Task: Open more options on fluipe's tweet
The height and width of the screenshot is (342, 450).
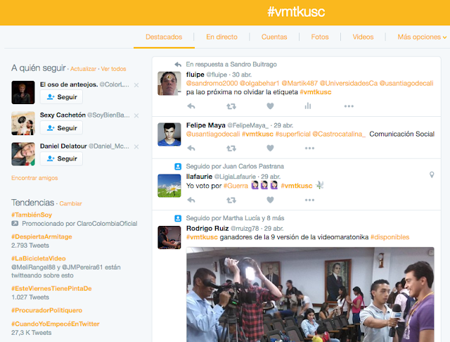Action: coord(349,106)
